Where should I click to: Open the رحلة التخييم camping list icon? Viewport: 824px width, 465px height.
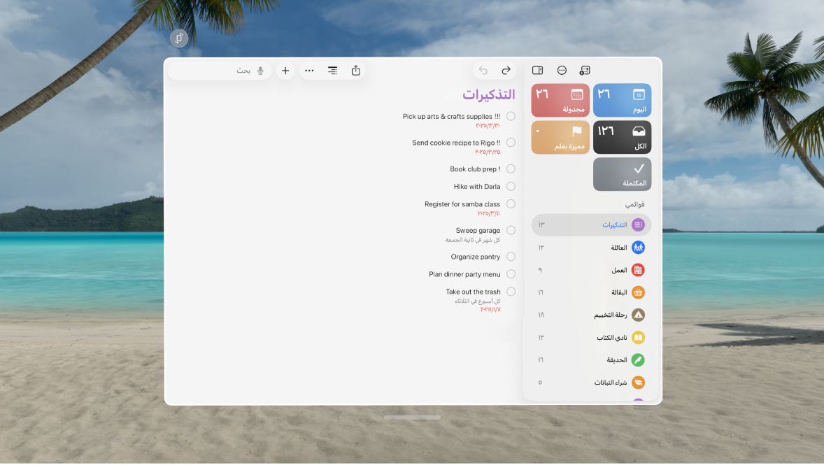coord(637,315)
